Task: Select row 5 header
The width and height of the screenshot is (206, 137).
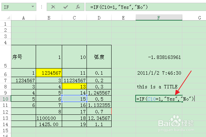Action: pos(5,57)
